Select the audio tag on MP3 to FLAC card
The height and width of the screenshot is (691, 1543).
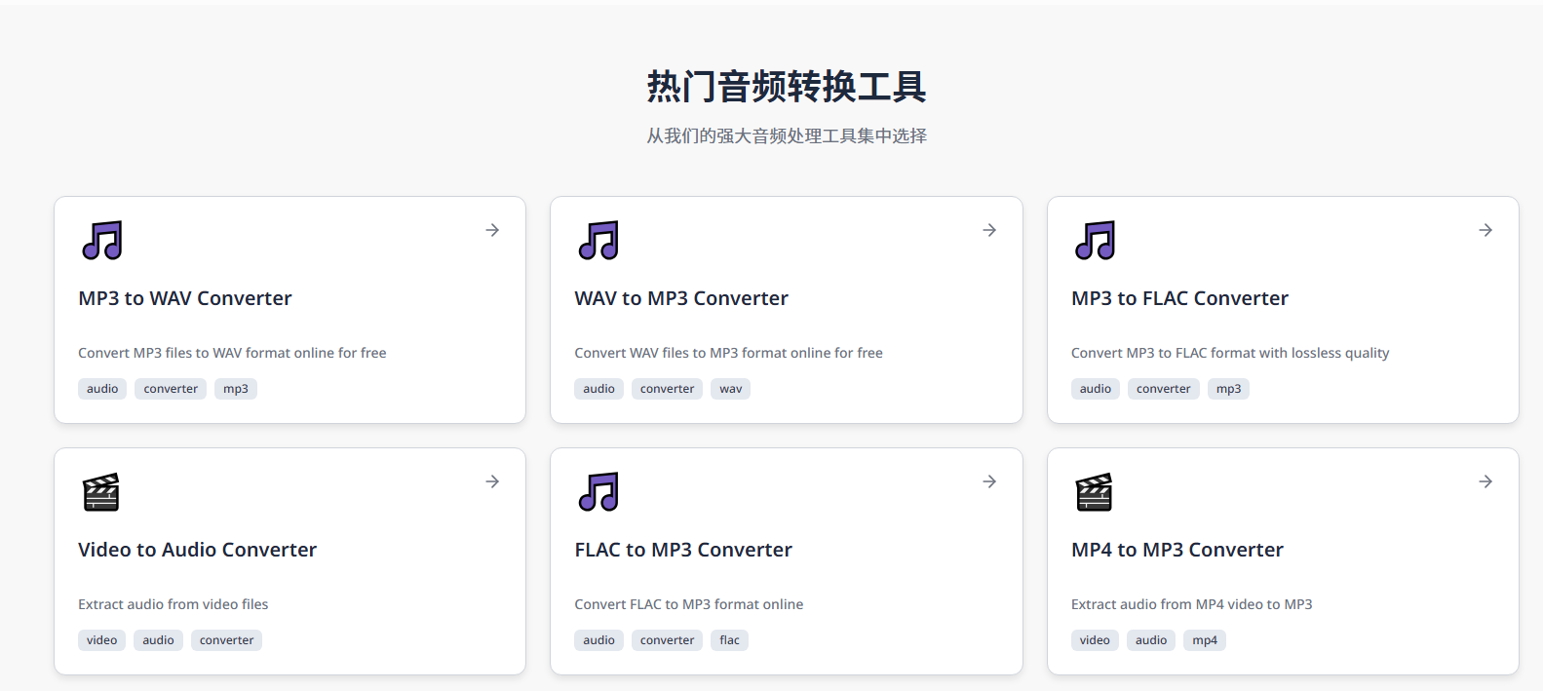point(1096,389)
